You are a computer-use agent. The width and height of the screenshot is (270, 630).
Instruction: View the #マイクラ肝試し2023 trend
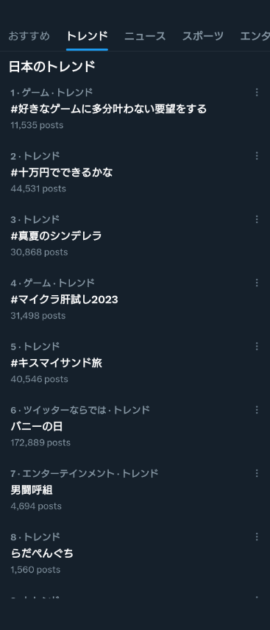pyautogui.click(x=135, y=299)
